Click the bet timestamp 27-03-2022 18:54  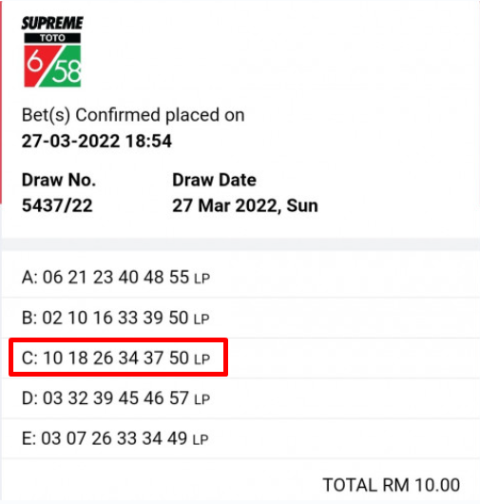click(x=97, y=141)
